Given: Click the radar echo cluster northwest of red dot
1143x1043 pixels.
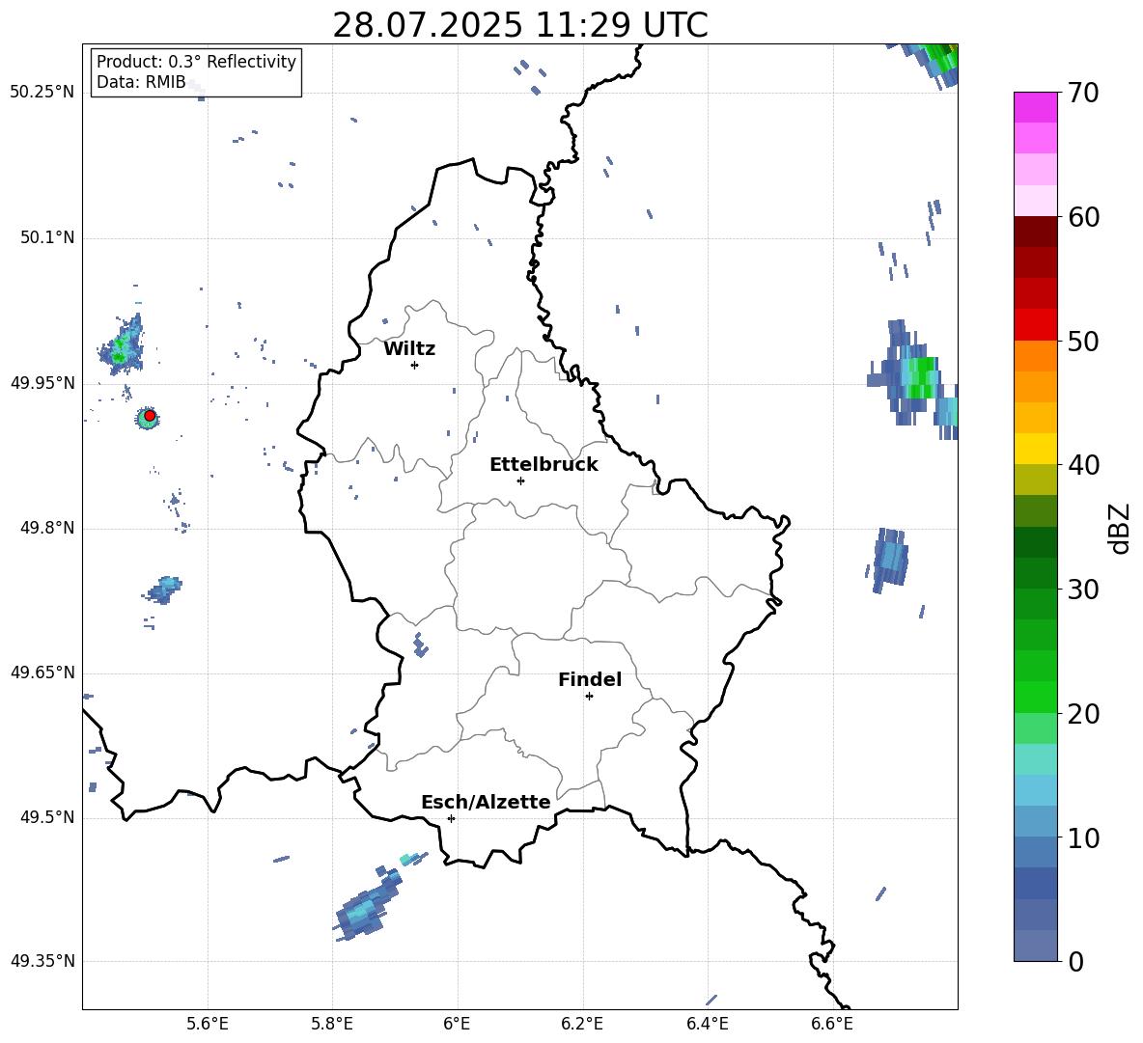Looking at the screenshot, I should [123, 345].
